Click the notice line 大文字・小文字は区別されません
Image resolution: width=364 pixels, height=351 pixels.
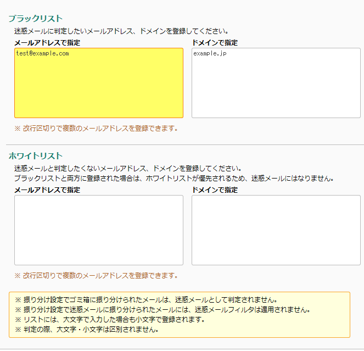[87, 330]
